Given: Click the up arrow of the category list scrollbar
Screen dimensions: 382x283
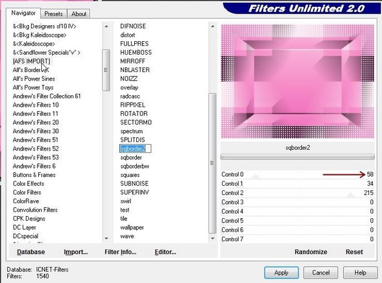Looking at the screenshot, I should [106, 26].
